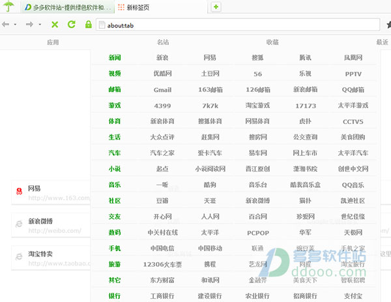This screenshot has width=391, height=302.
Task: Open the 12306火车票 link
Action: click(x=162, y=264)
